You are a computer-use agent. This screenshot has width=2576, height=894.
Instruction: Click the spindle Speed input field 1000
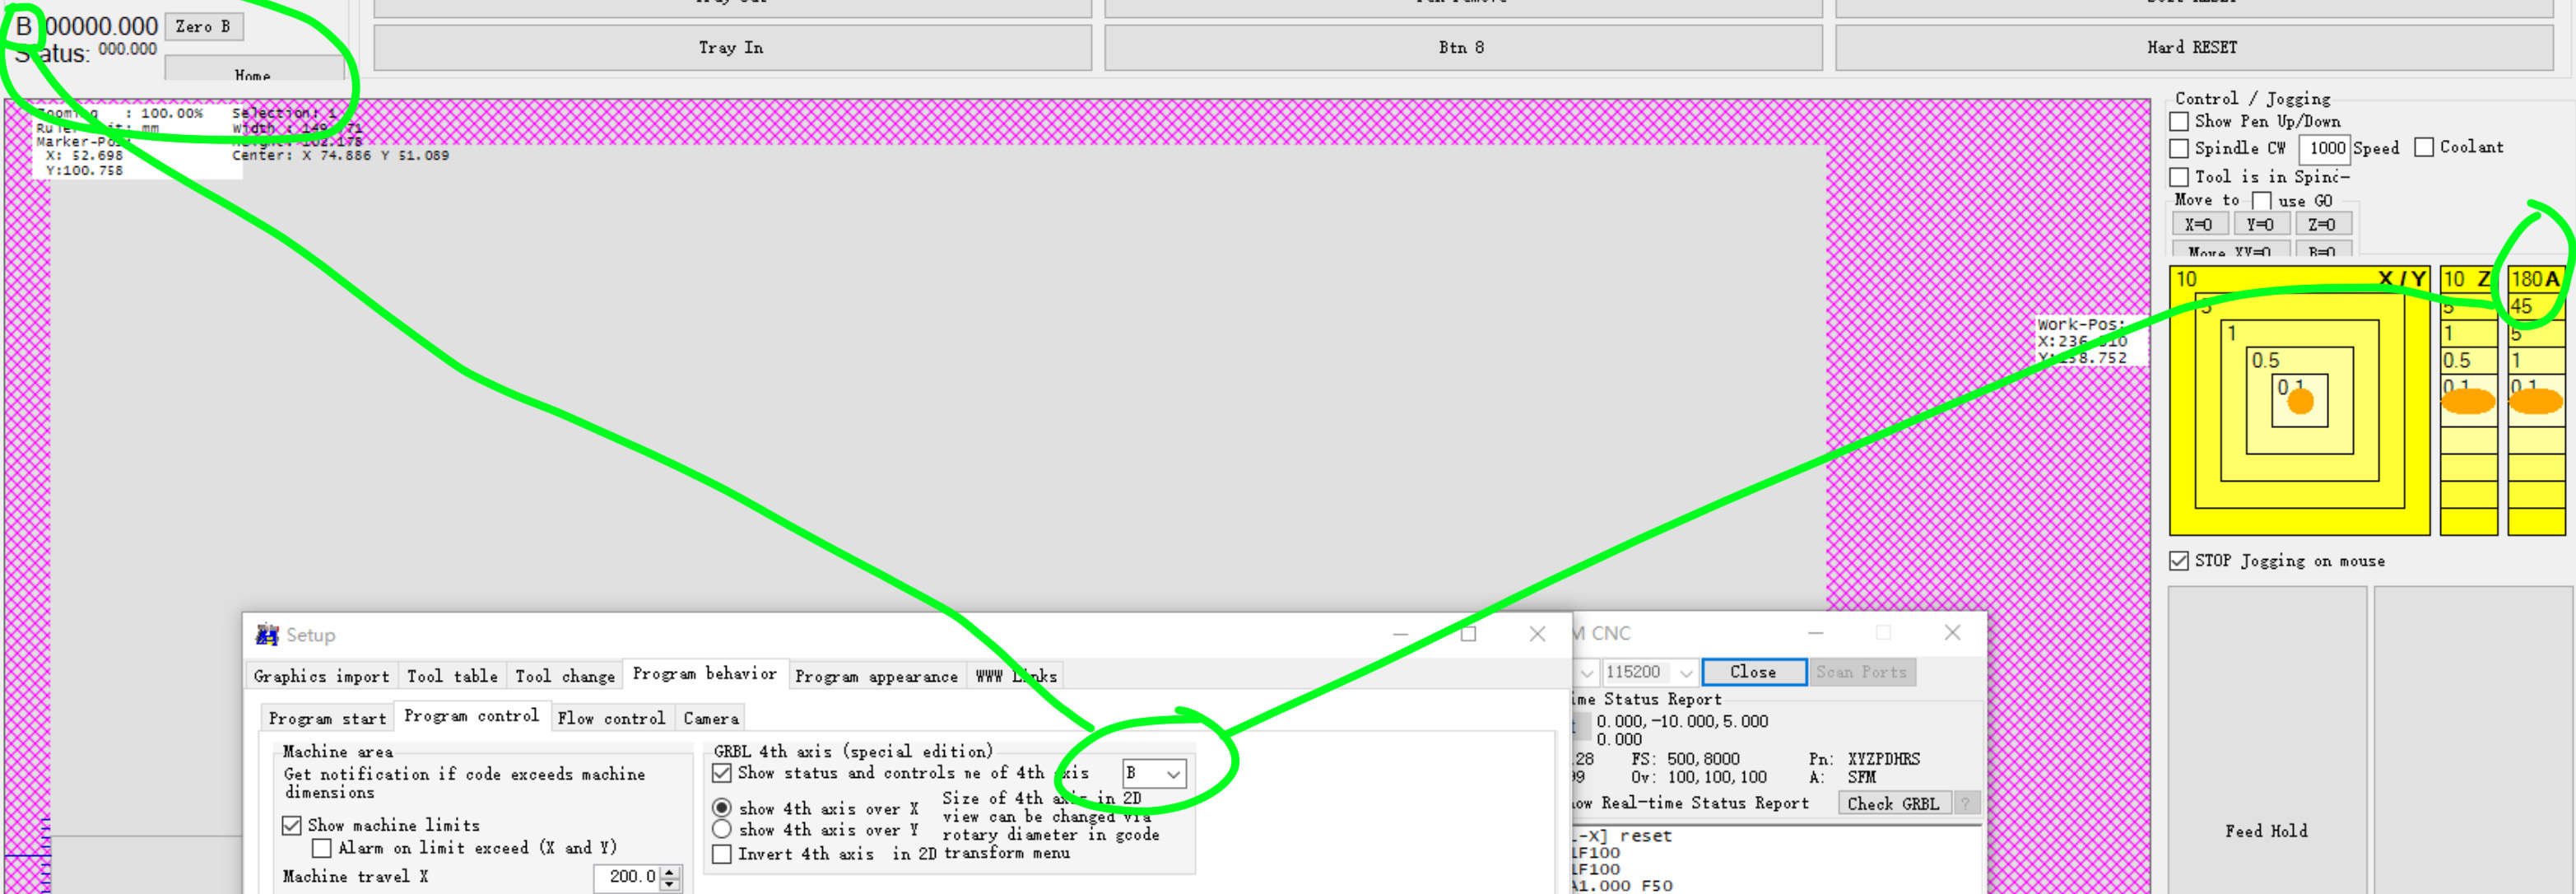tap(2324, 148)
